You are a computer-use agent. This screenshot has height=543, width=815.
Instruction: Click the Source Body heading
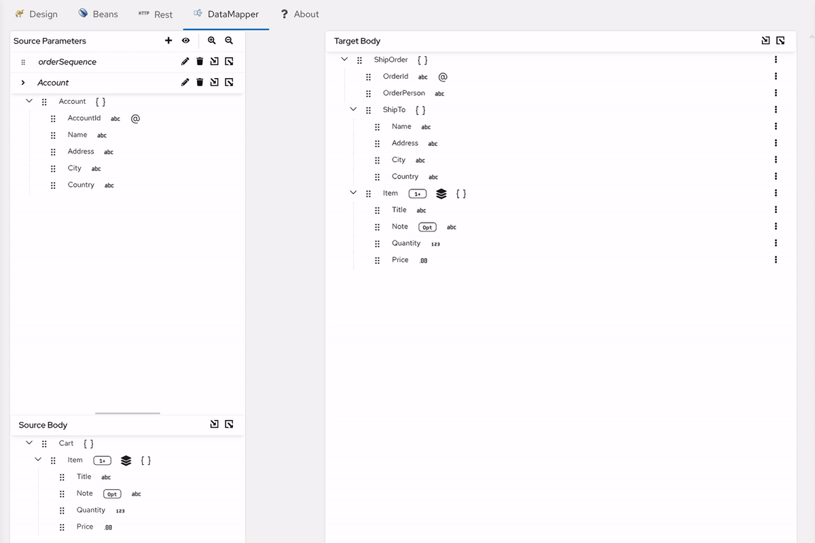[x=43, y=425]
